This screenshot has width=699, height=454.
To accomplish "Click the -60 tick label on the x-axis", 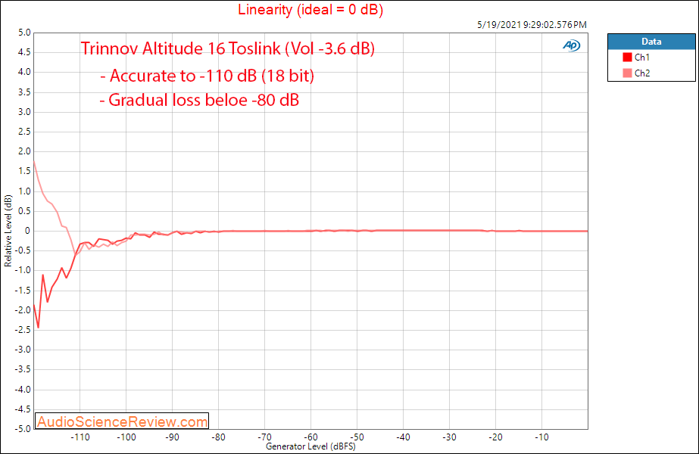I will point(310,437).
